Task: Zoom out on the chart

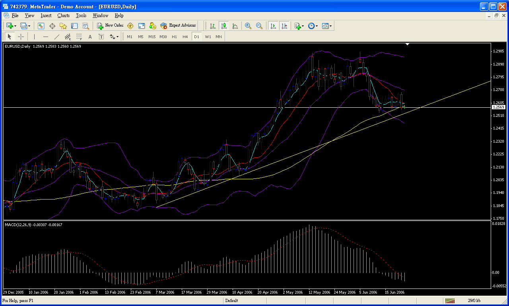Action: [x=259, y=26]
